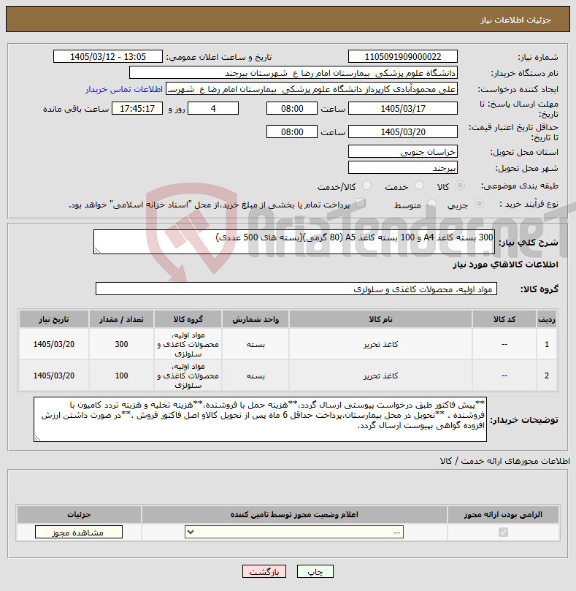Click the گروه کالا column header in items table

click(188, 319)
